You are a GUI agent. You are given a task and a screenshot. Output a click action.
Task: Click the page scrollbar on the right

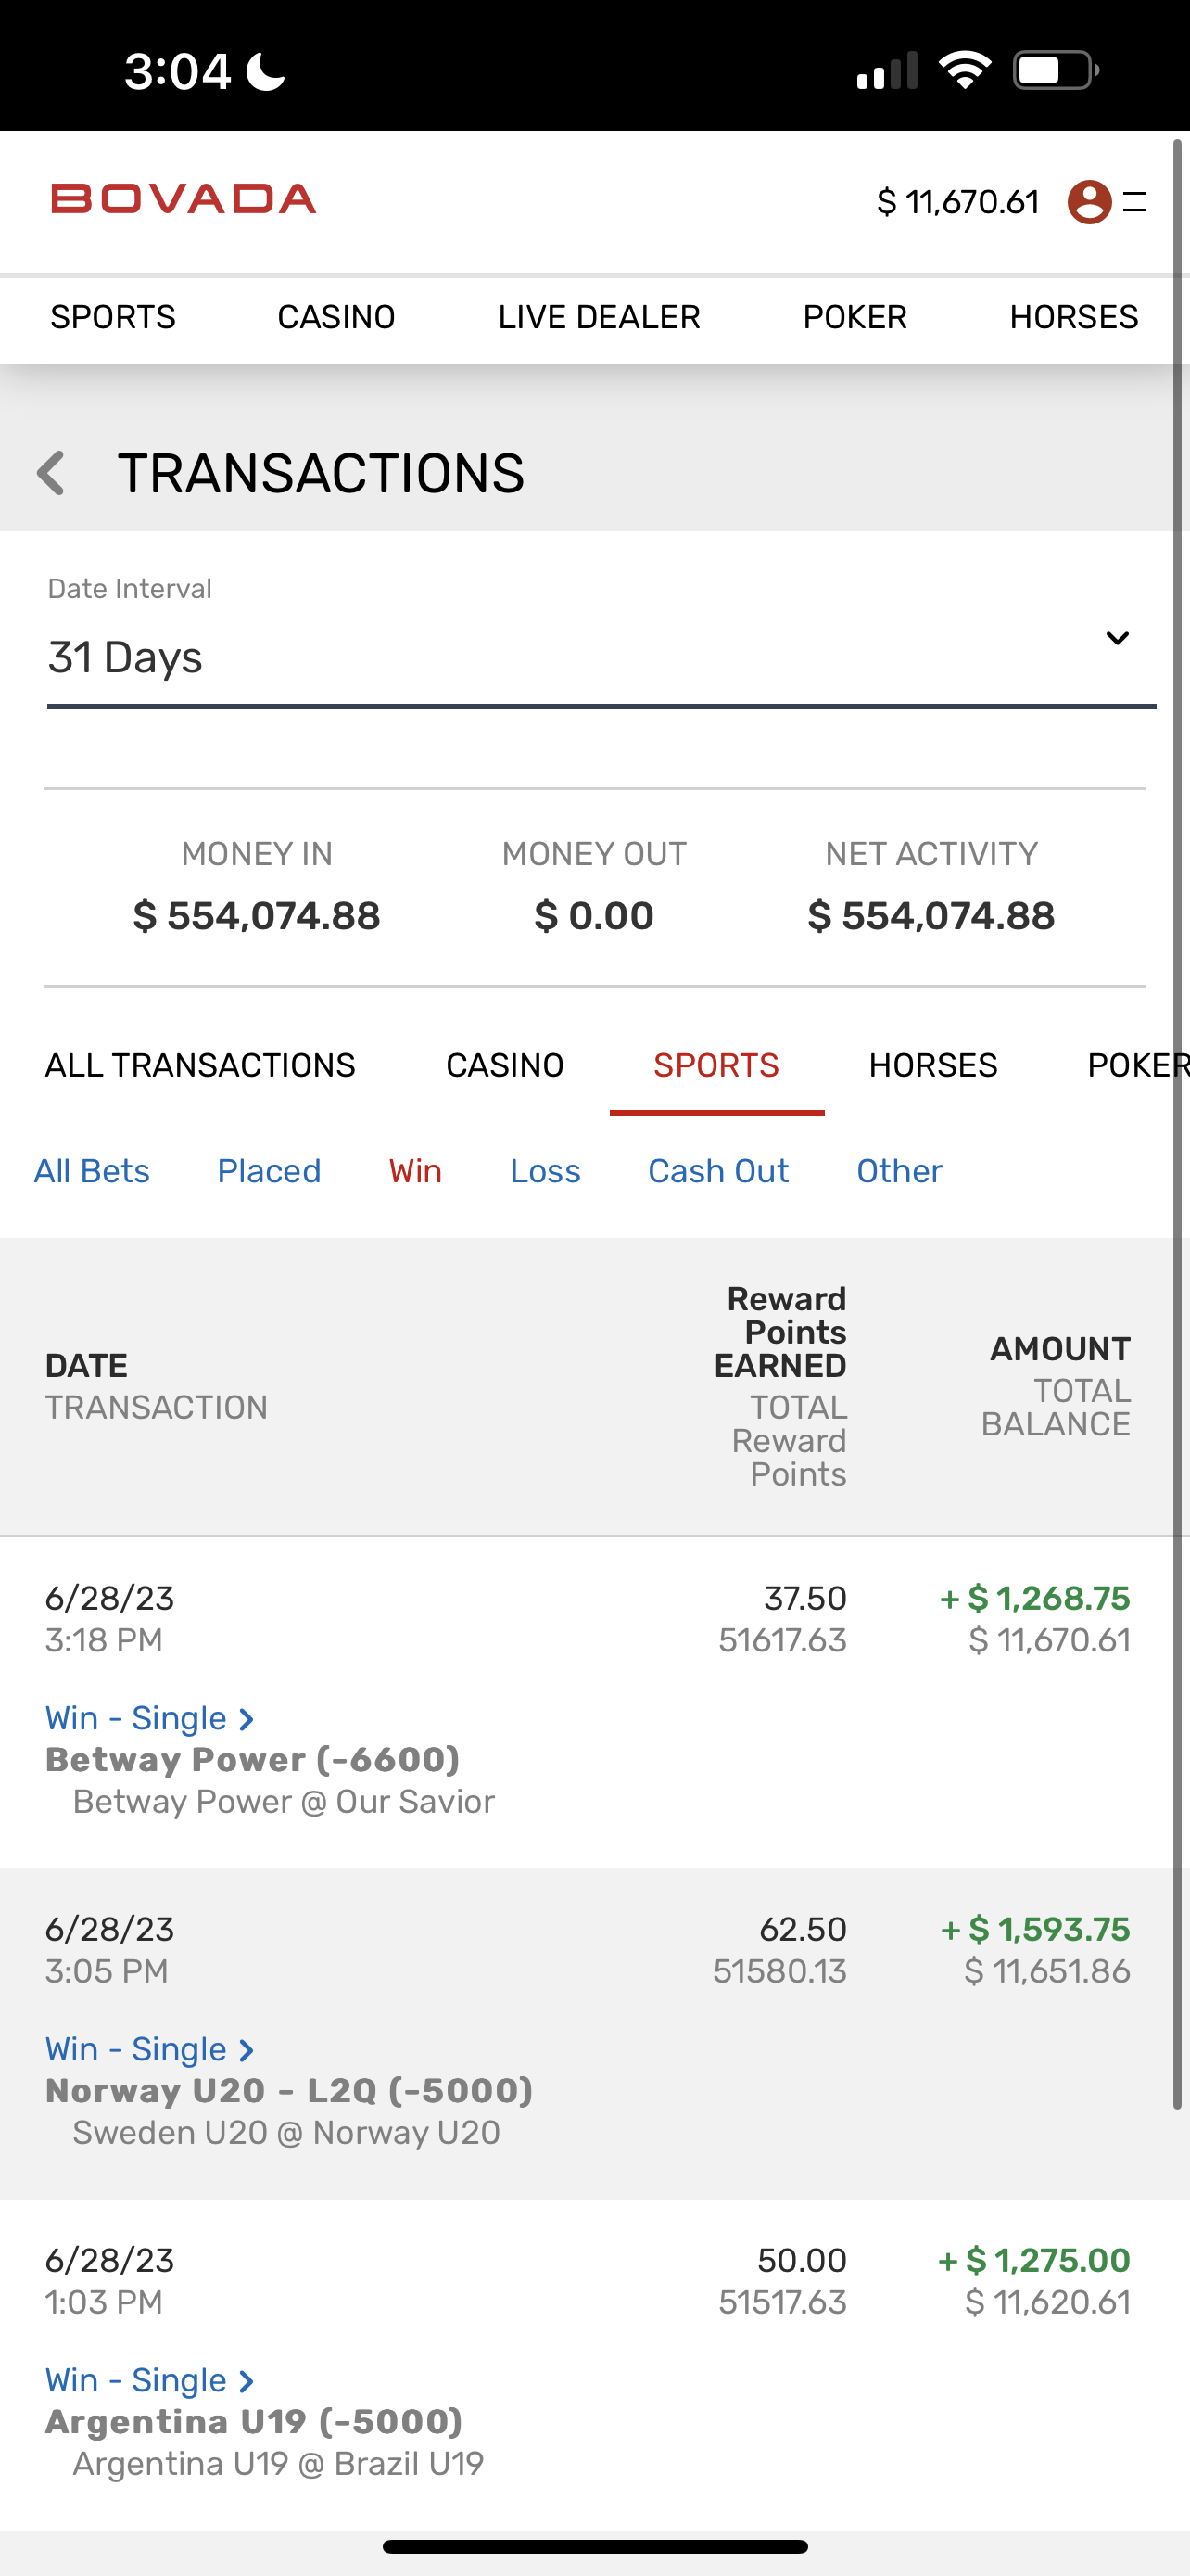coord(1178,1100)
